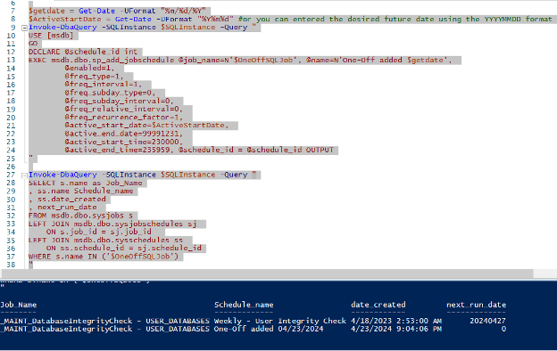The image size is (557, 351).
Task: Click 4/18/2023 2:53:00 AM date value
Action: 396,322
